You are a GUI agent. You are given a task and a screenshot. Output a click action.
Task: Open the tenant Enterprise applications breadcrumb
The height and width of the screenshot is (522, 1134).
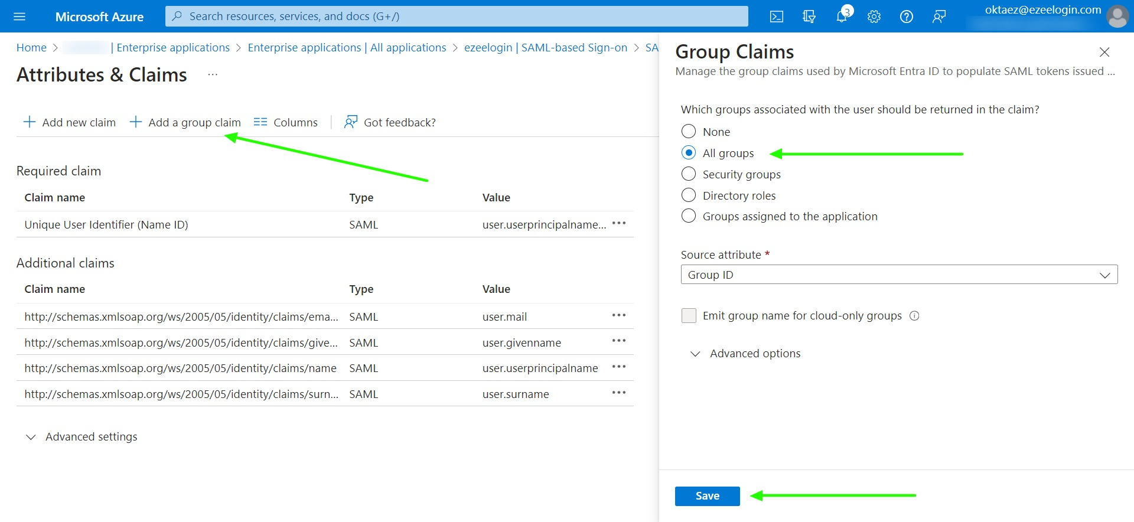(173, 48)
